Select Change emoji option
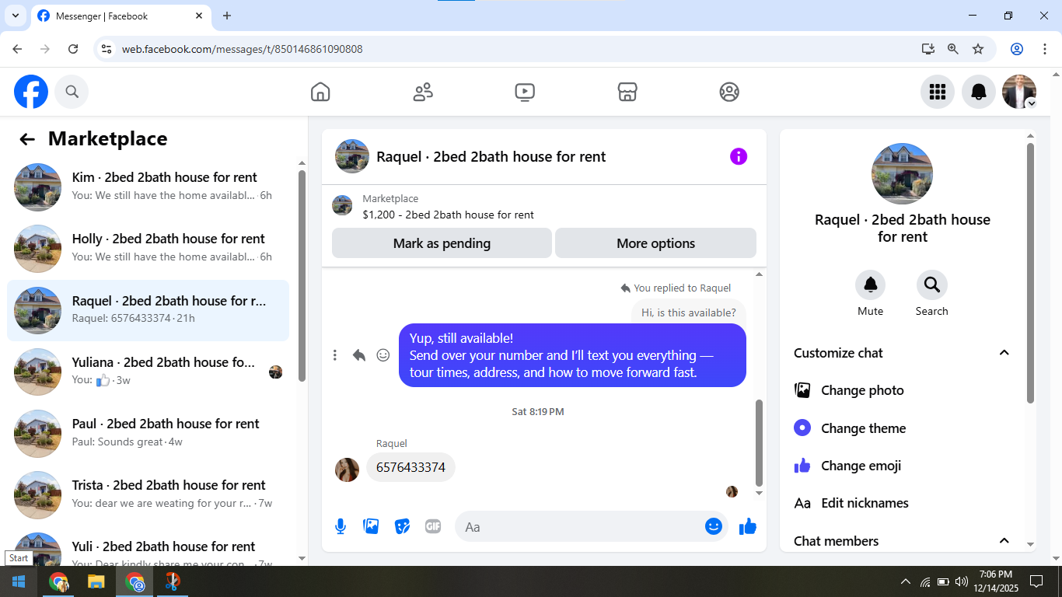The width and height of the screenshot is (1062, 597). click(x=902, y=466)
